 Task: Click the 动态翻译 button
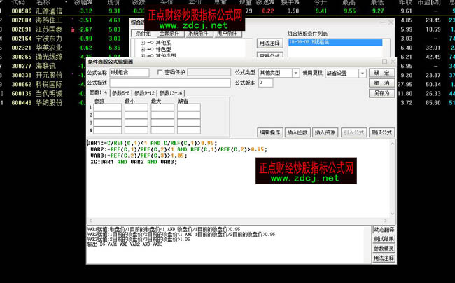click(384, 230)
